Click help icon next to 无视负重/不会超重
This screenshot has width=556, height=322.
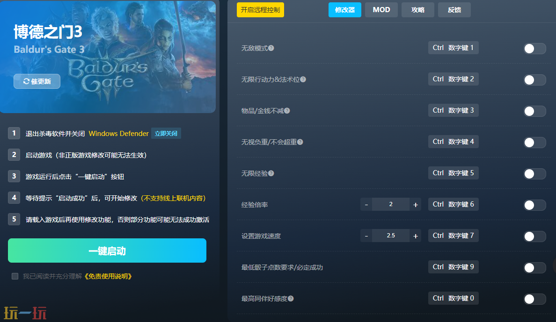coord(300,142)
